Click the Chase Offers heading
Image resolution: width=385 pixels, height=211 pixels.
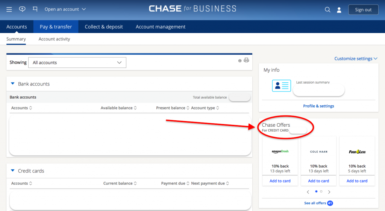276,125
